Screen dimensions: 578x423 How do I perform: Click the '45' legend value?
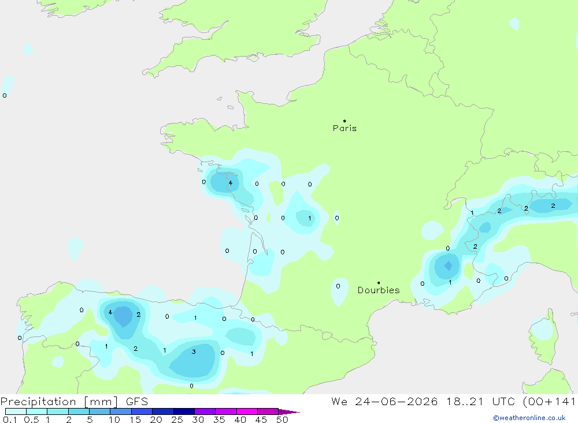pos(261,420)
